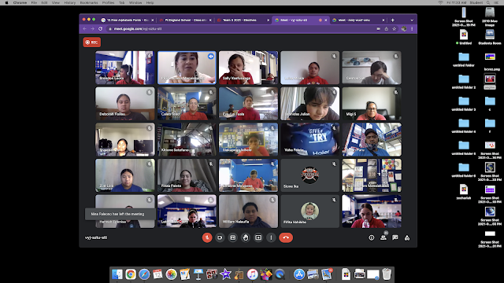Select 'untitled folder 2' on the desktop

click(x=464, y=82)
